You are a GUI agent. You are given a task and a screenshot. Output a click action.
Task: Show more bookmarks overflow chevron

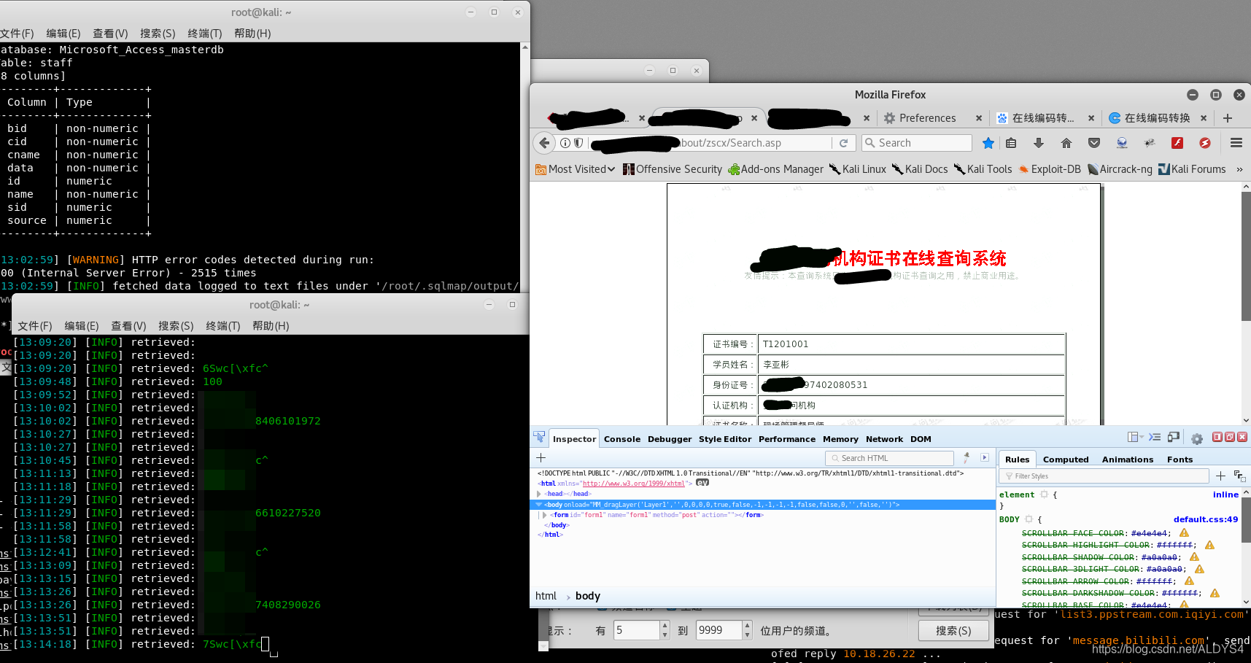pyautogui.click(x=1239, y=169)
